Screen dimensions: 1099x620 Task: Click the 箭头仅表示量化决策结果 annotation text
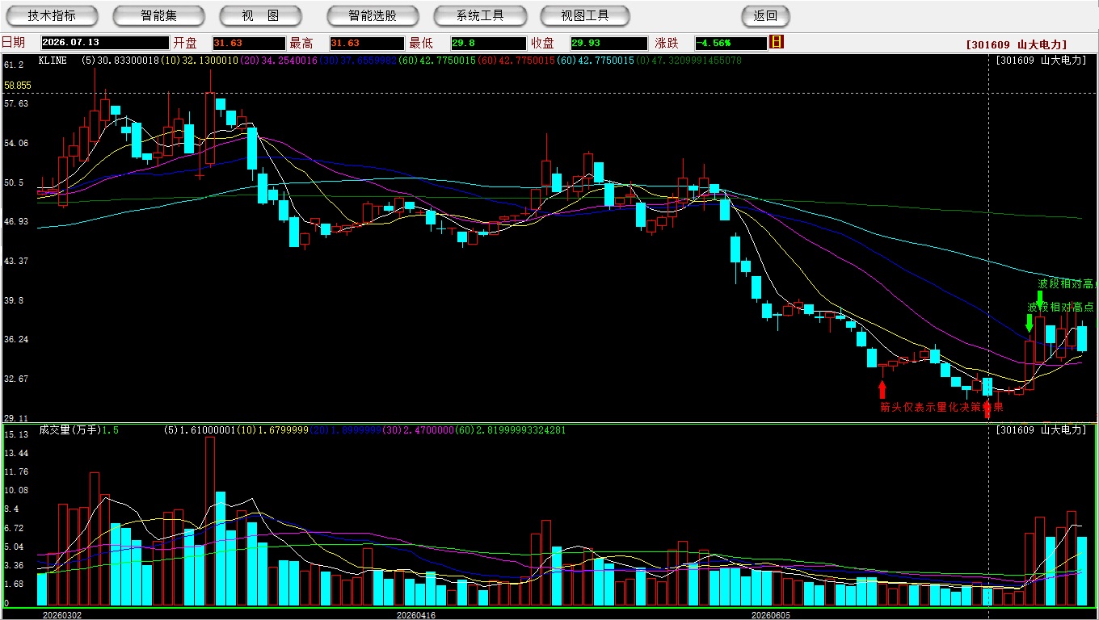click(941, 407)
